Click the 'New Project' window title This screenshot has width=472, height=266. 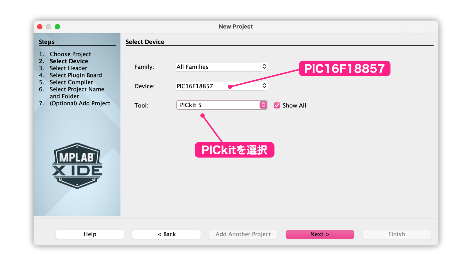pos(236,26)
